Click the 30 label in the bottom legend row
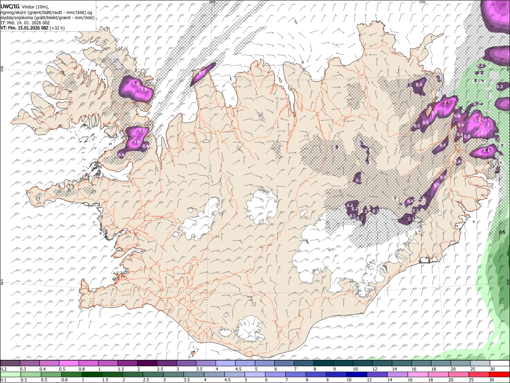Viewport: 510px width, 383px height. pyautogui.click(x=492, y=381)
